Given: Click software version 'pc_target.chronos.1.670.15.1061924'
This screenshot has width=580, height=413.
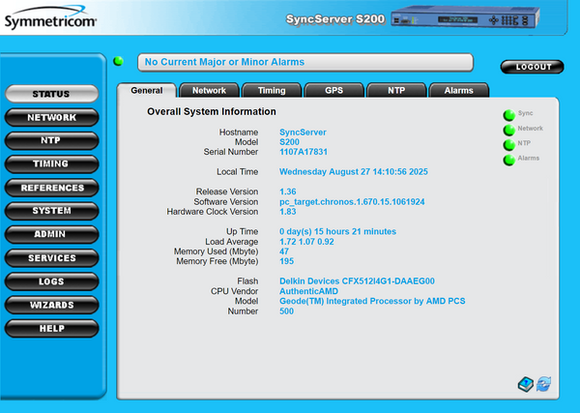Looking at the screenshot, I should tap(352, 202).
